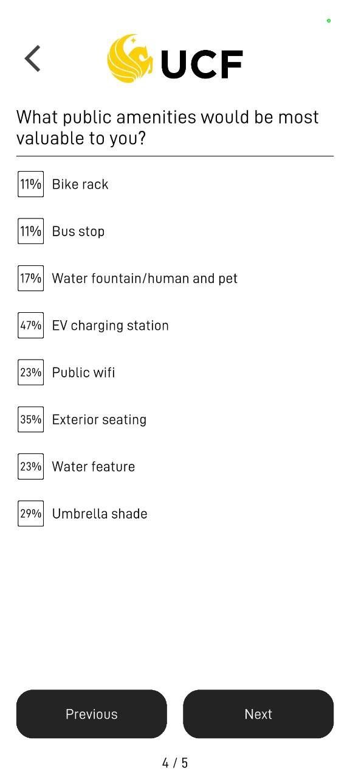Tap the back arrow icon

33,58
